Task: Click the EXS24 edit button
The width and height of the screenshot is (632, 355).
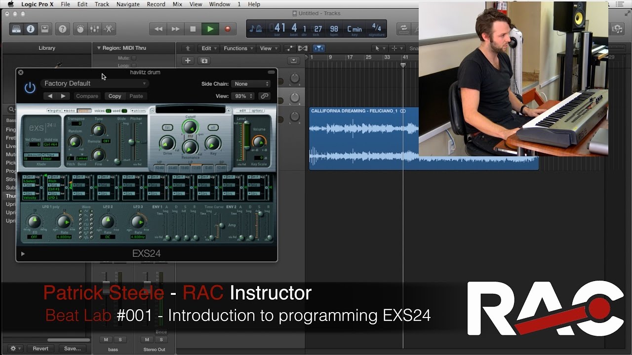Action: click(242, 110)
